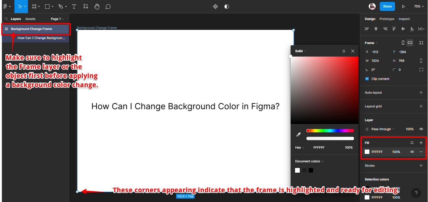Image resolution: width=428 pixels, height=202 pixels.
Task: Select the Comment tool
Action: (108, 6)
